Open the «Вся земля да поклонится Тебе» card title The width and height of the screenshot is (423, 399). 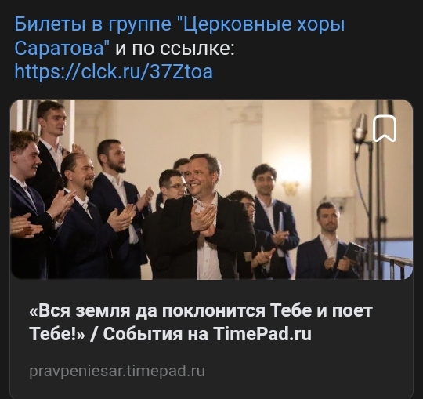pos(201,322)
